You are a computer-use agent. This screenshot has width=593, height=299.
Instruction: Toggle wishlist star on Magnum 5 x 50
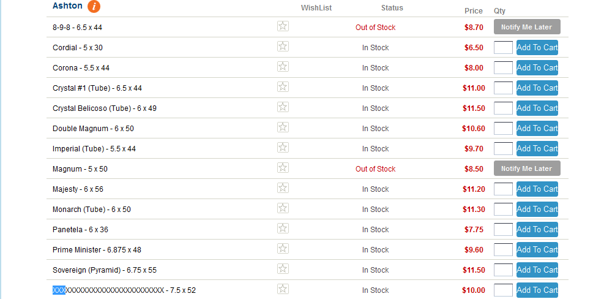283,167
